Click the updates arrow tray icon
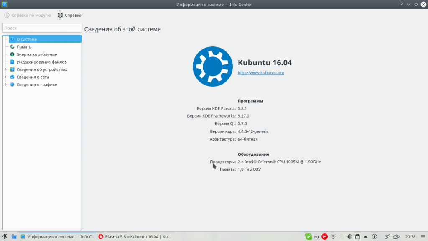 point(374,237)
